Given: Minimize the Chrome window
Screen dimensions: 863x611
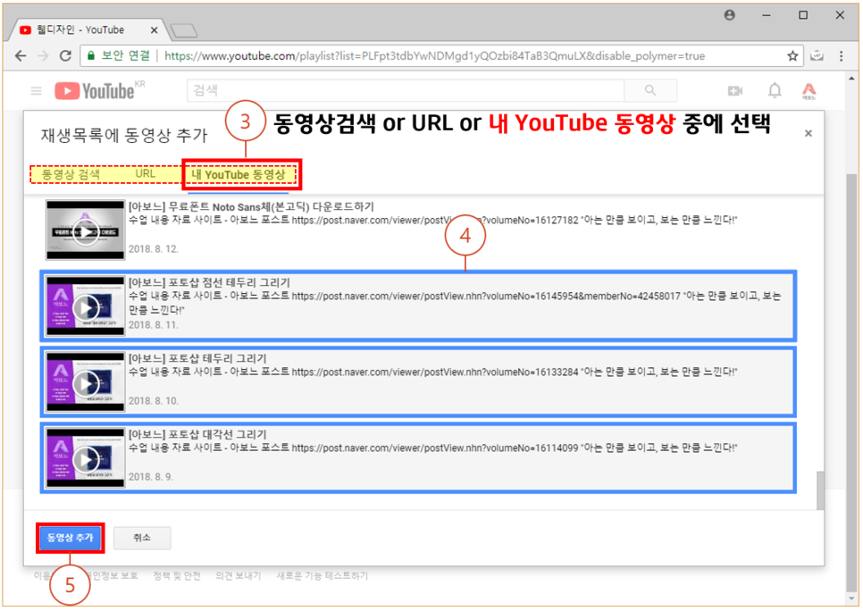Looking at the screenshot, I should click(767, 15).
